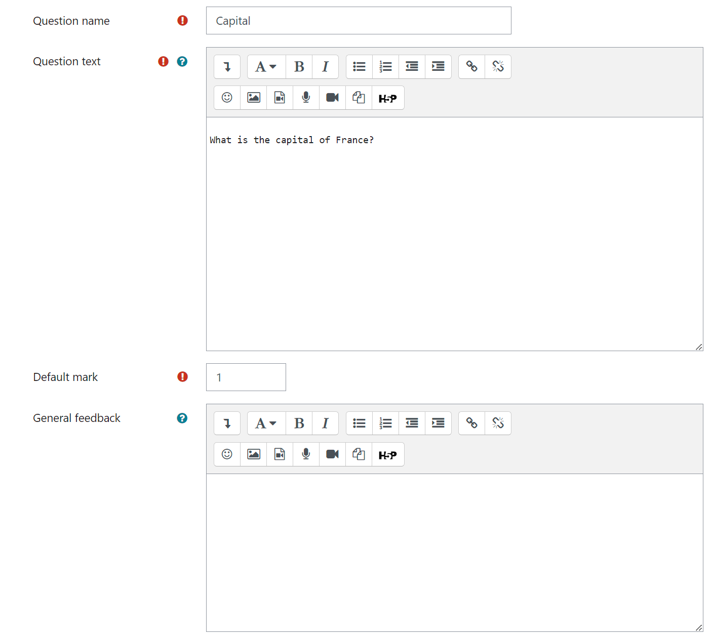Click the 'Question name' label

click(71, 21)
